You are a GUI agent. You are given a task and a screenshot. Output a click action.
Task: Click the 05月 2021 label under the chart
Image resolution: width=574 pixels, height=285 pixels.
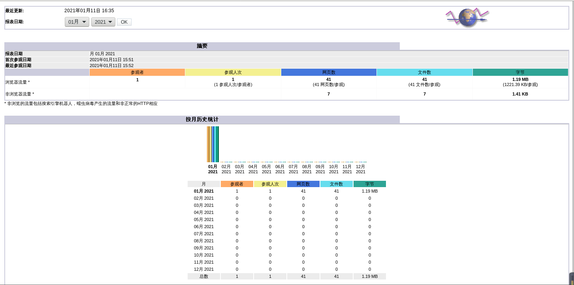[x=267, y=169]
